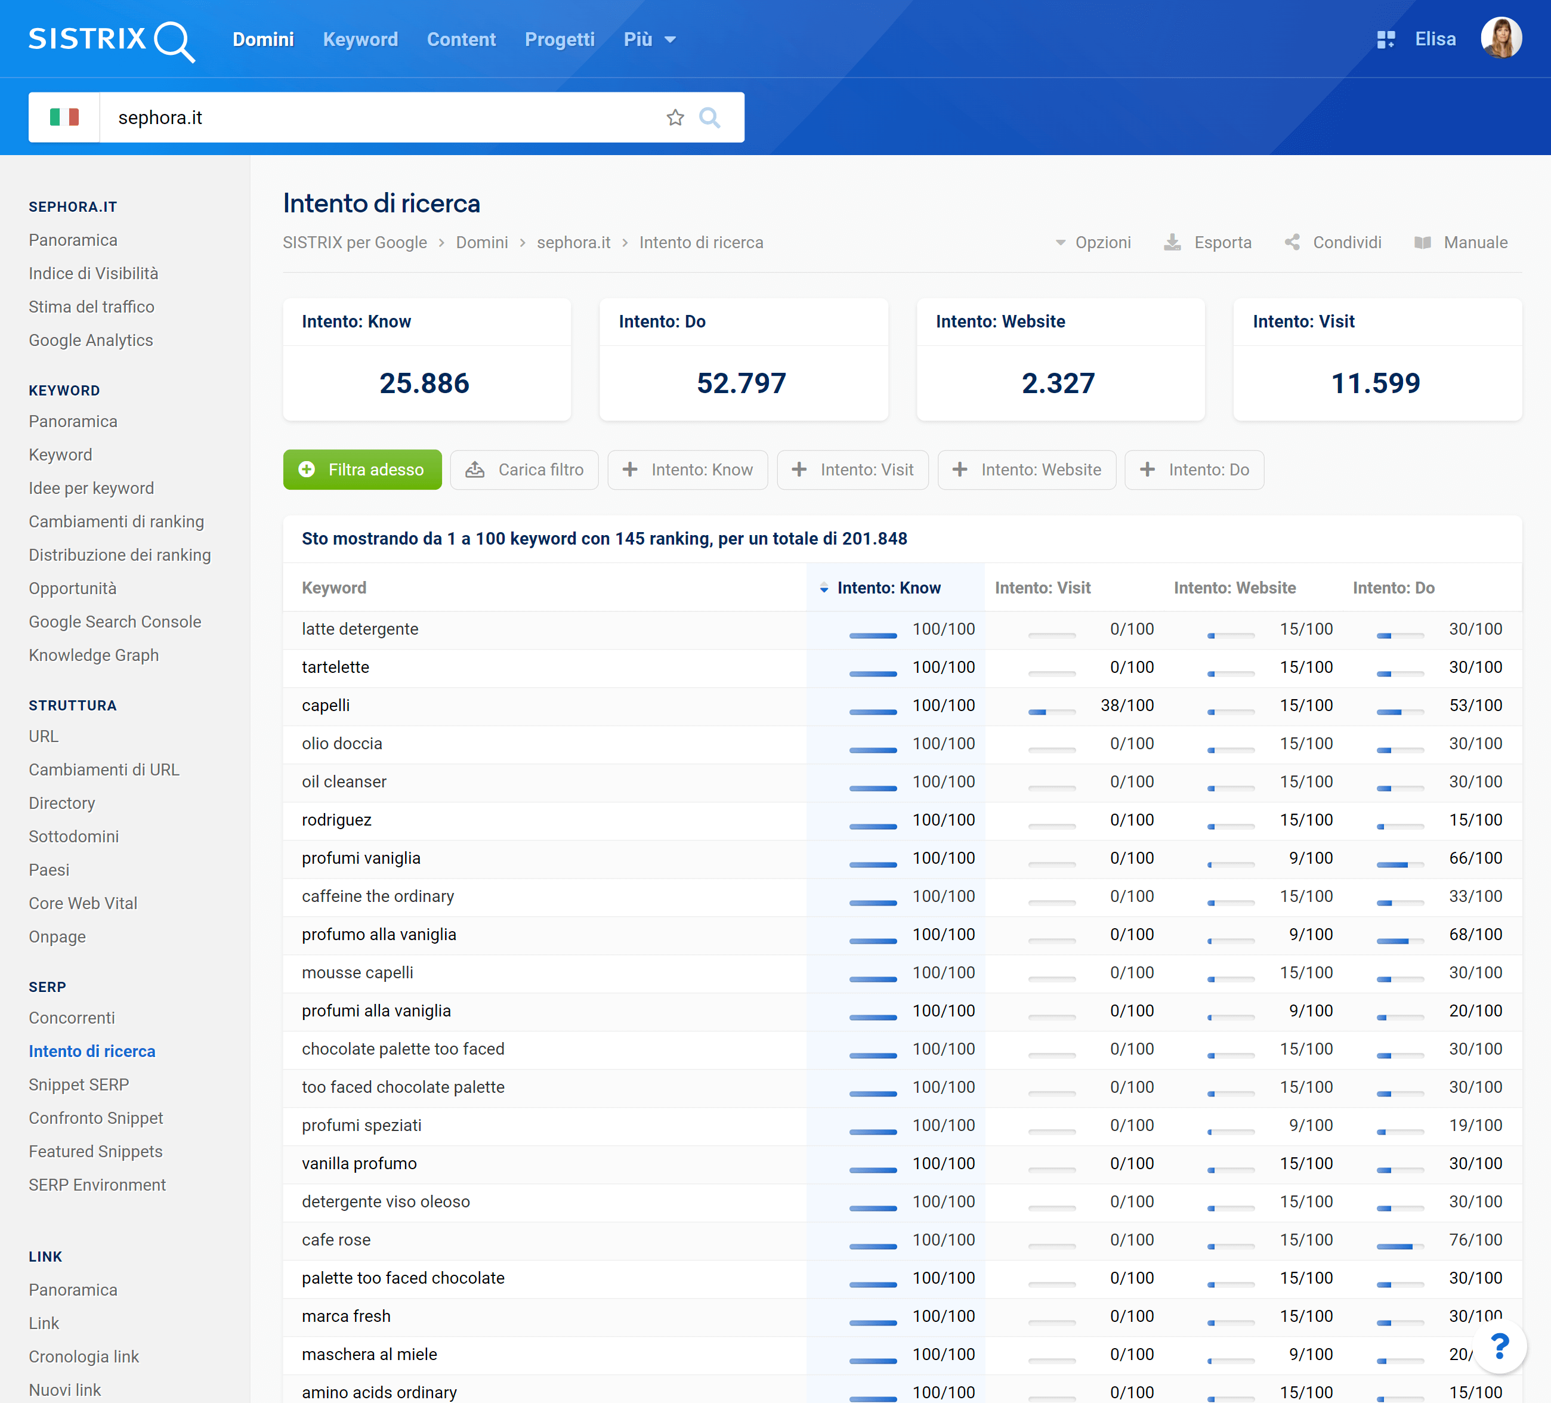Click the Filtra adesso button
The image size is (1551, 1403).
(362, 469)
